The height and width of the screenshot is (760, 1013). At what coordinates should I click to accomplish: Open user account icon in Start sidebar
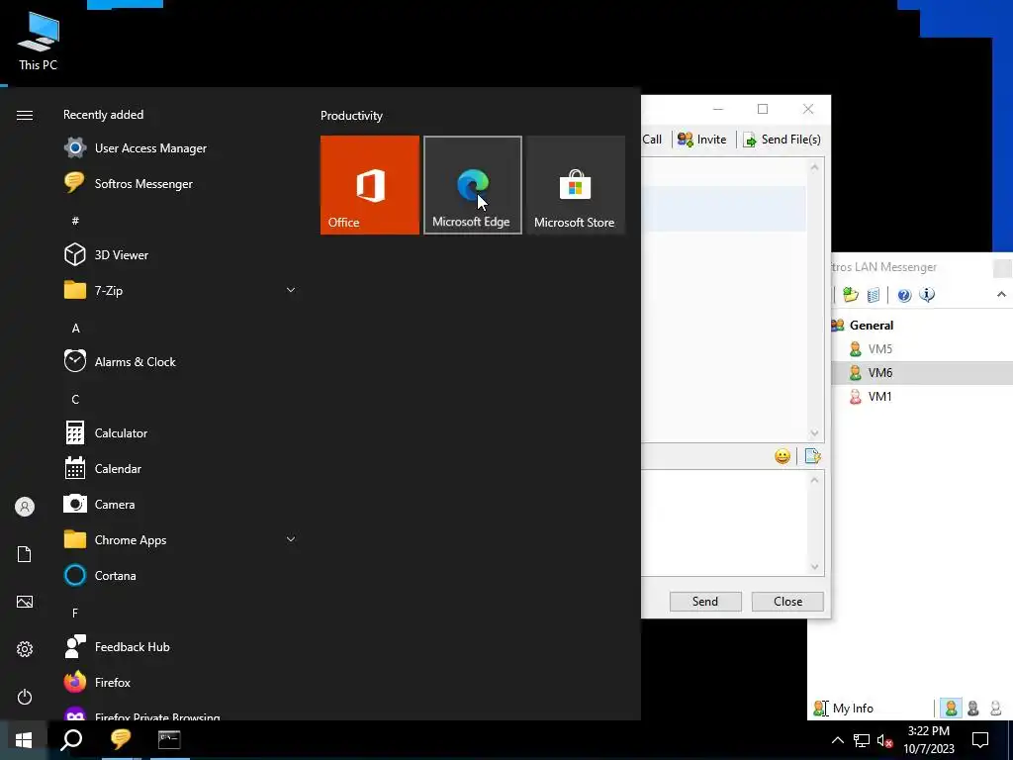(25, 507)
